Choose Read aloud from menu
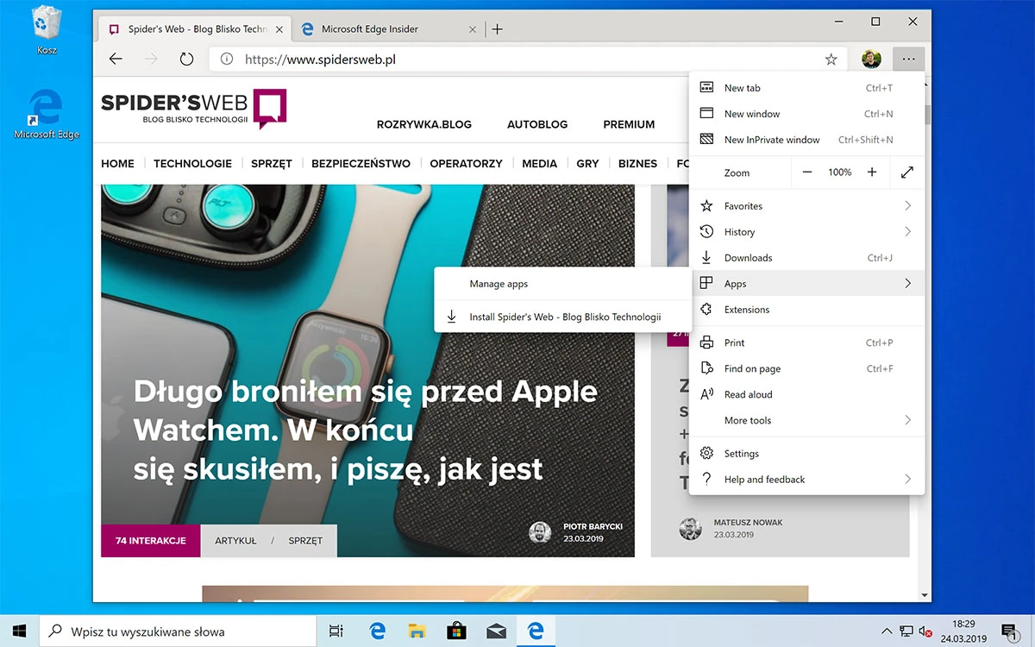 [806, 394]
